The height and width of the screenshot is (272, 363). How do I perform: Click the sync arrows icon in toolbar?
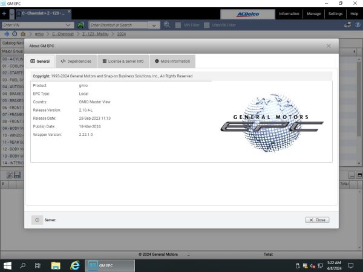pyautogui.click(x=347, y=25)
